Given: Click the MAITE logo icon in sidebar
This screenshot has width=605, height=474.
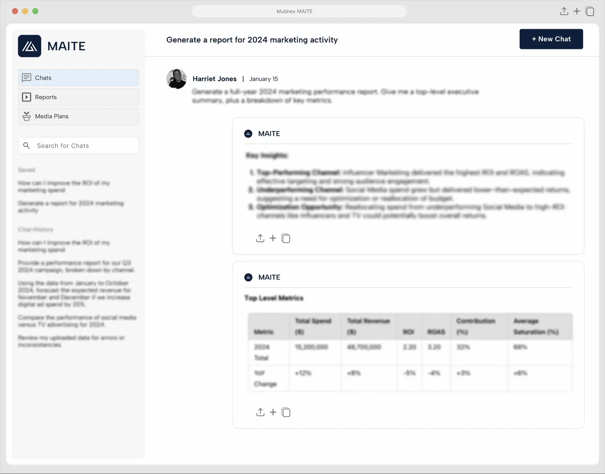Looking at the screenshot, I should coord(29,46).
